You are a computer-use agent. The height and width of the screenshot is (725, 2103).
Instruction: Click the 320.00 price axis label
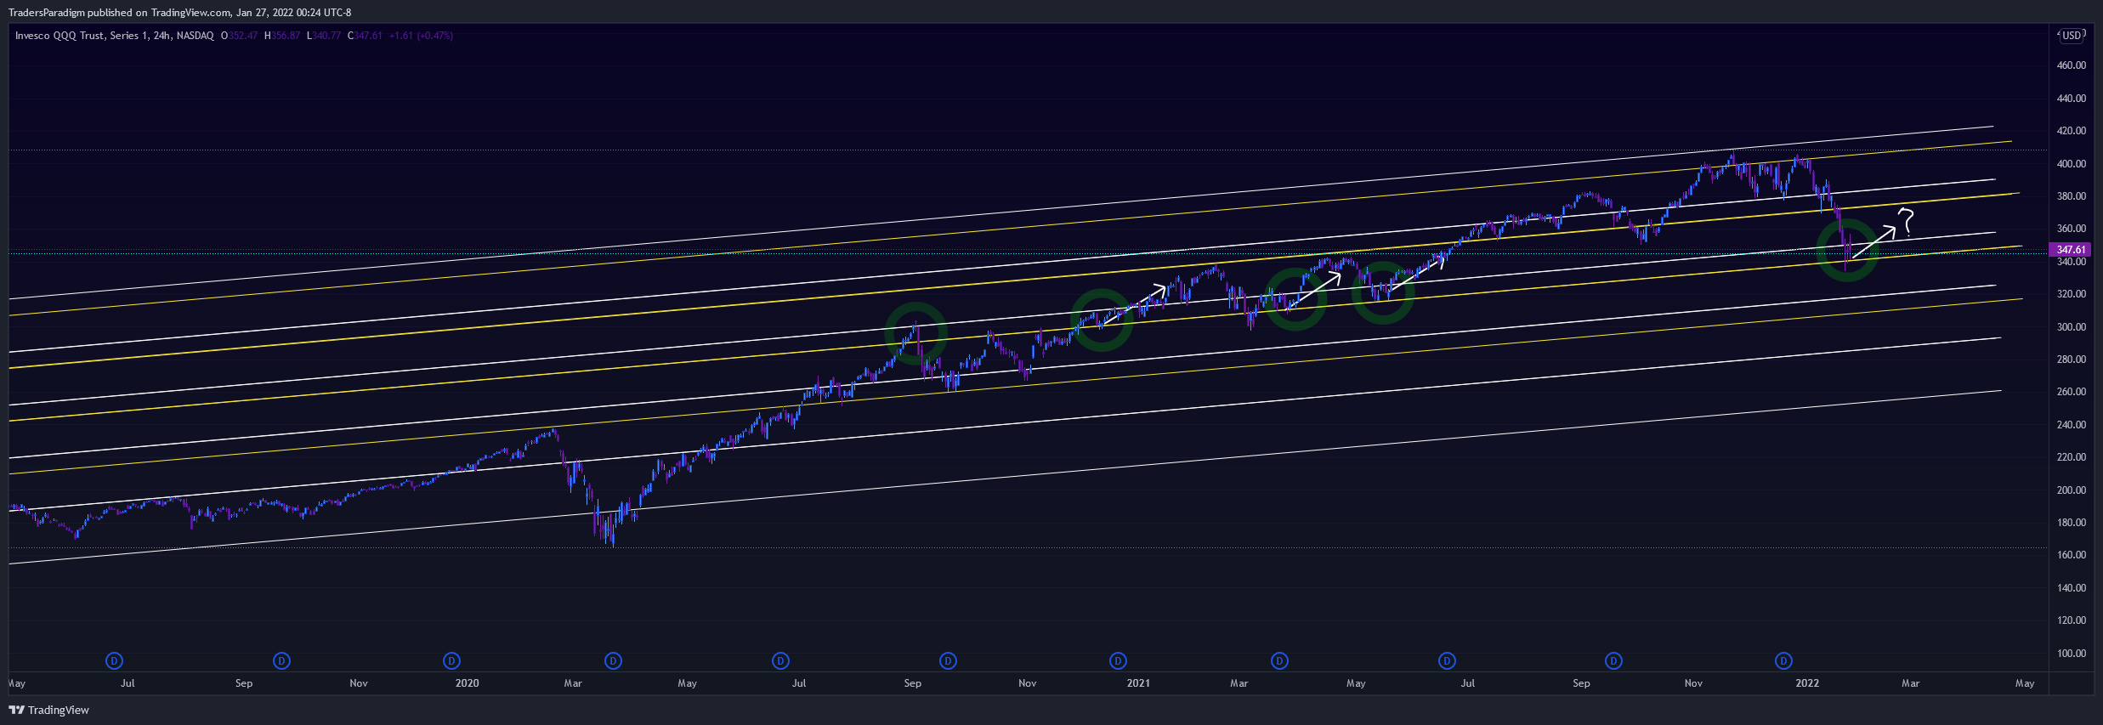point(2071,294)
